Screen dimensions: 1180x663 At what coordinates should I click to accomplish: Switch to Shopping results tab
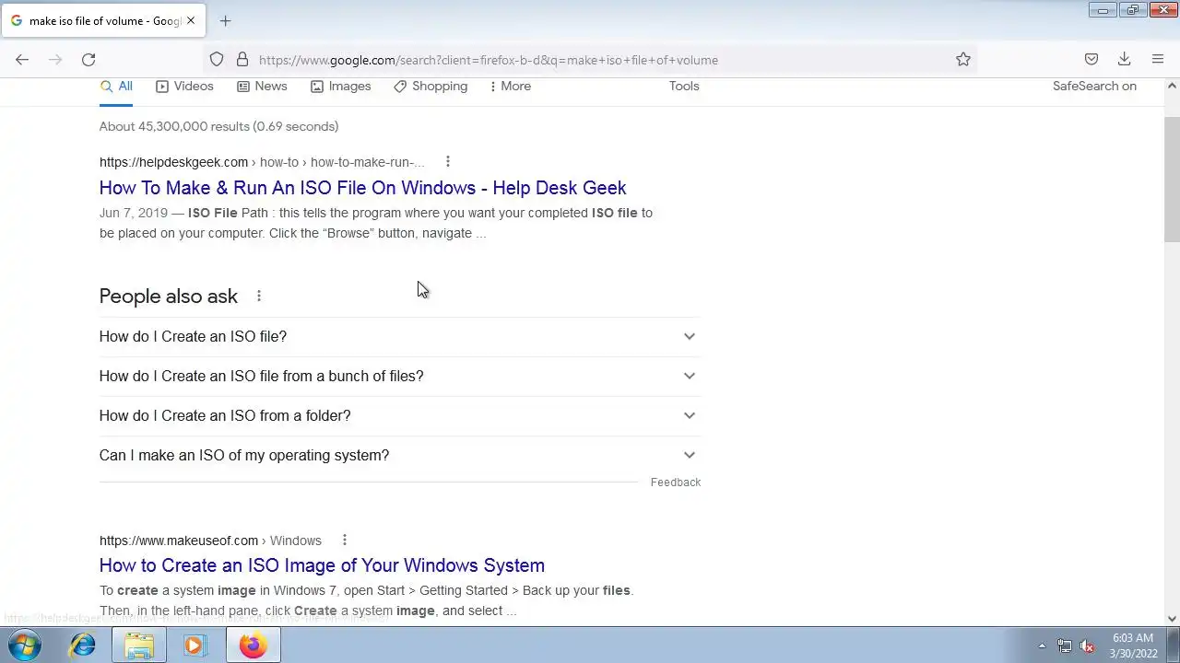(431, 87)
